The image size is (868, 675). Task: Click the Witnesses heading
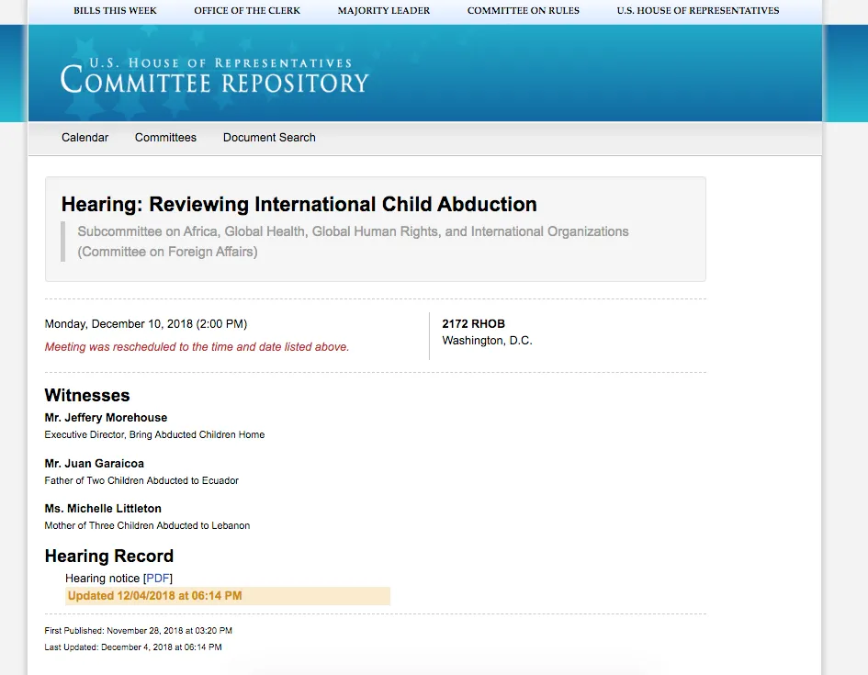(87, 395)
